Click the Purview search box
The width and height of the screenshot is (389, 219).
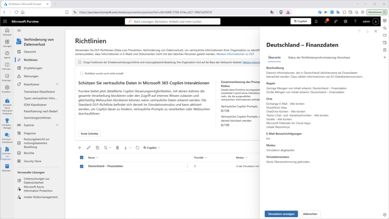(172, 22)
